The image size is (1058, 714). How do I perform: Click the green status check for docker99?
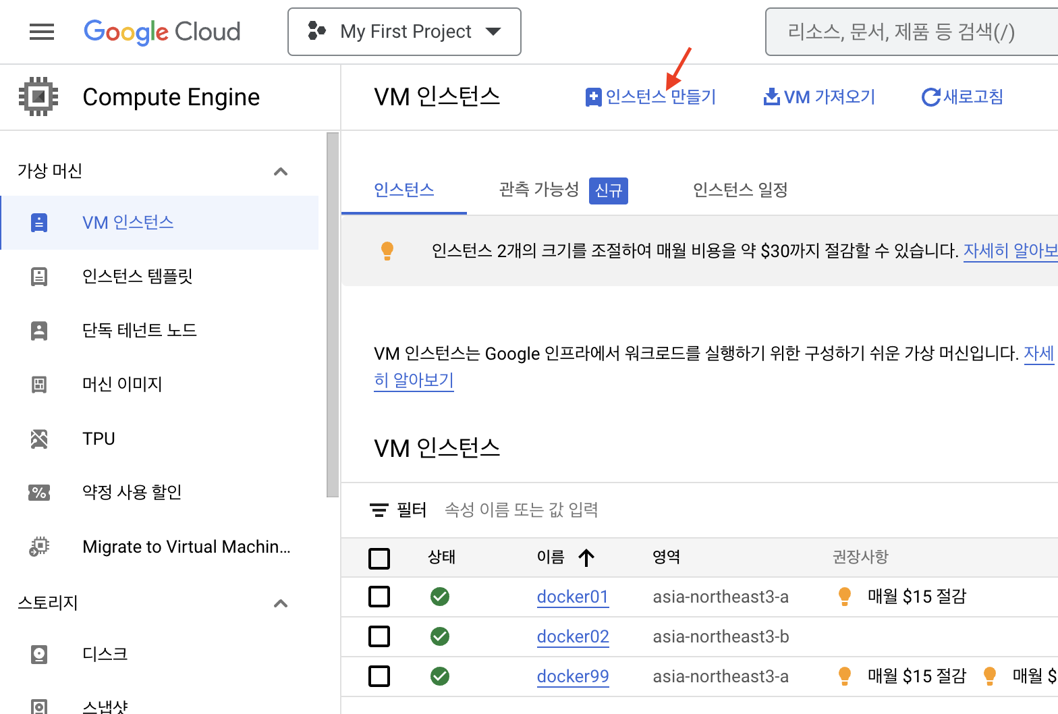(440, 676)
